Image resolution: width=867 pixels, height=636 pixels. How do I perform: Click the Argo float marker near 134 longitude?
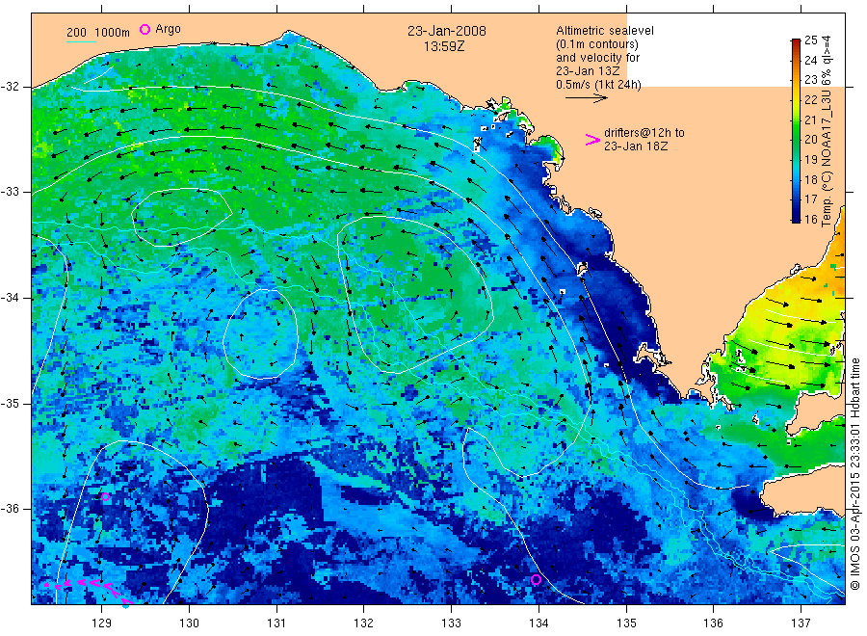pyautogui.click(x=536, y=579)
